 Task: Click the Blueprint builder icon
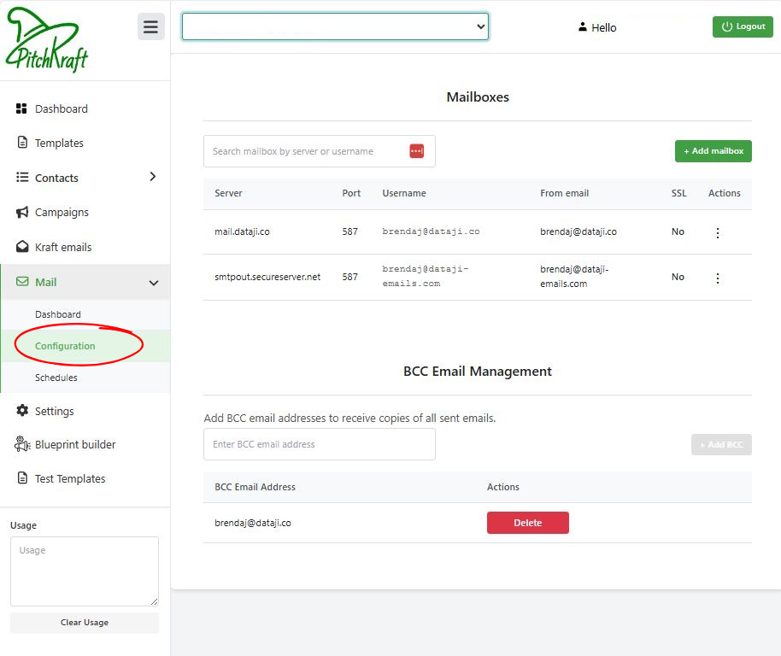(22, 444)
